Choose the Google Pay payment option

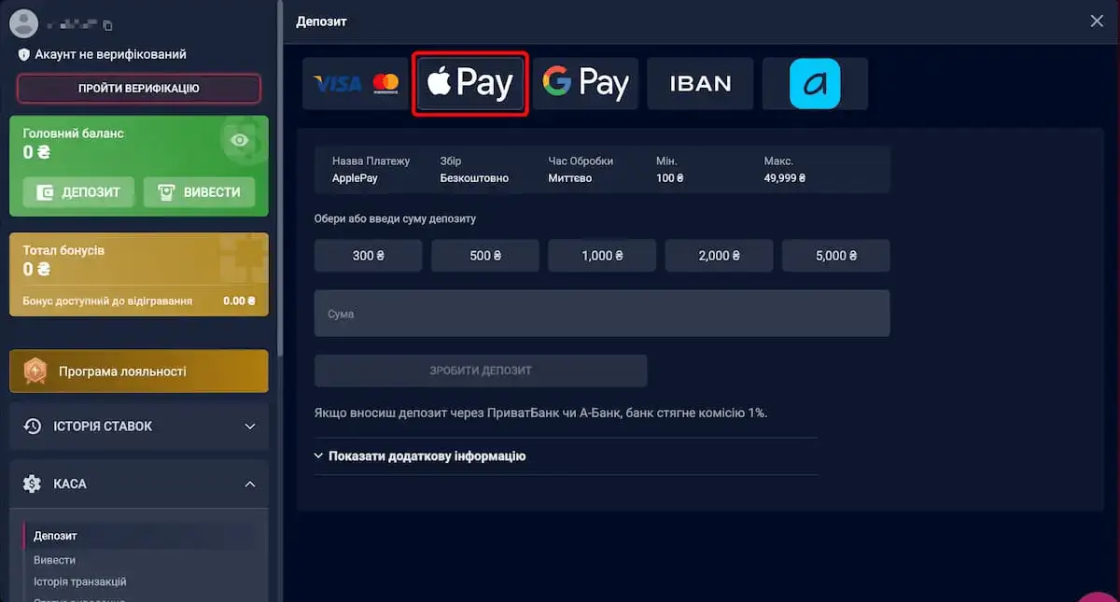pyautogui.click(x=585, y=84)
